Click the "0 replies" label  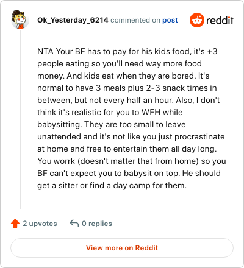(x=97, y=224)
